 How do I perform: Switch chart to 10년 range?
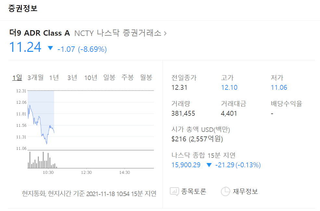pyautogui.click(x=91, y=77)
